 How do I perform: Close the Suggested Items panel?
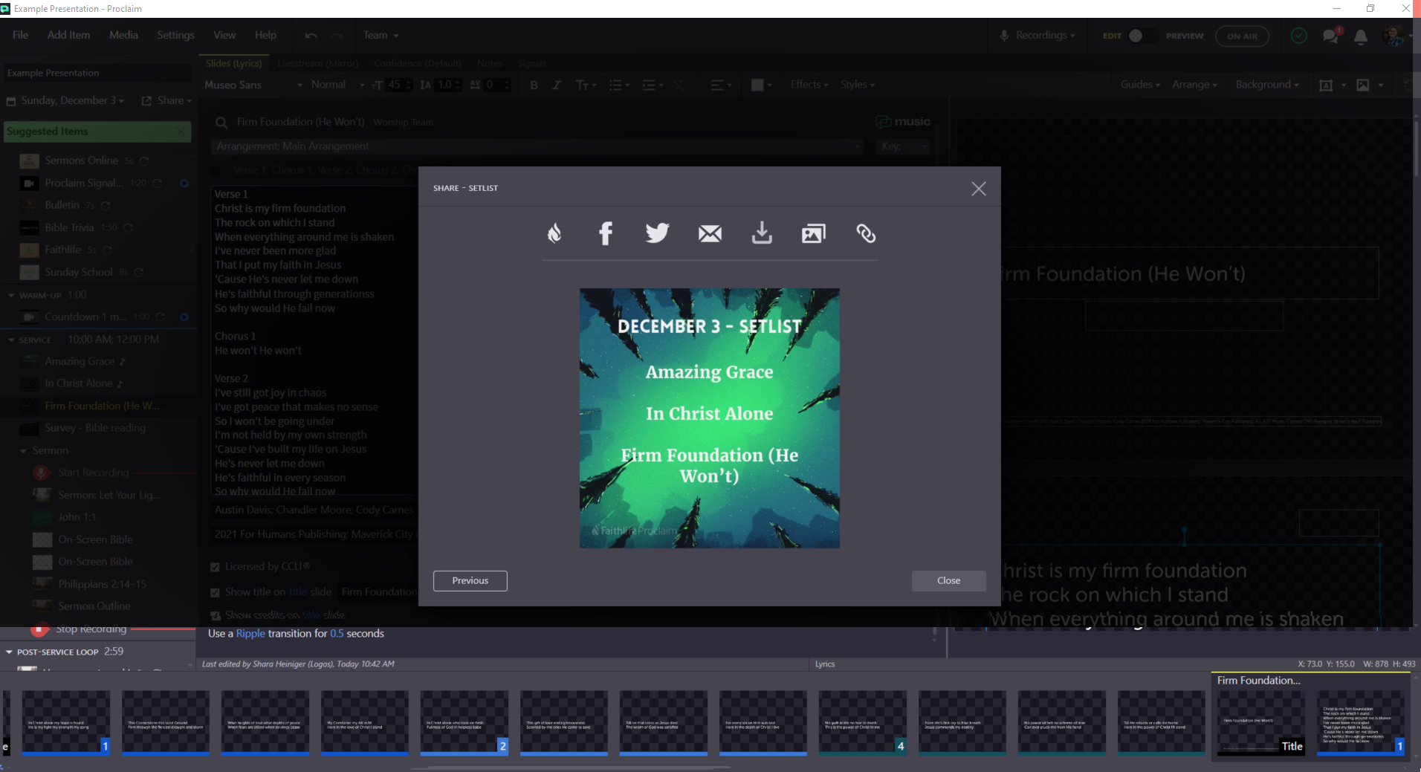(x=181, y=132)
